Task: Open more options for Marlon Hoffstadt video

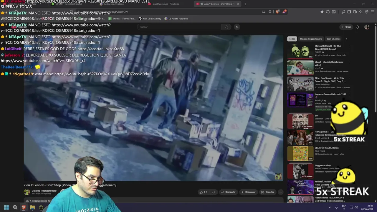Action: point(349,46)
